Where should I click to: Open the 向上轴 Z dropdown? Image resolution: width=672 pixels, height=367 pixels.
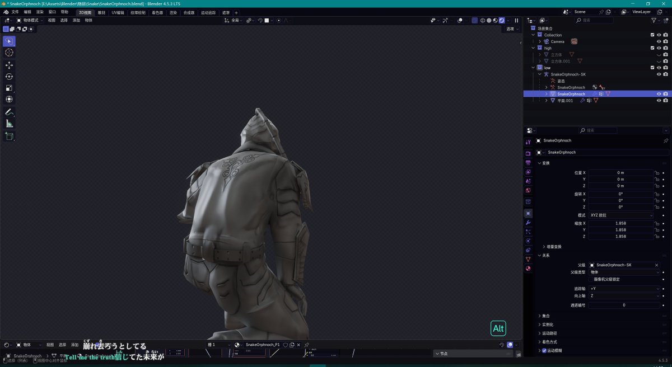click(x=624, y=295)
